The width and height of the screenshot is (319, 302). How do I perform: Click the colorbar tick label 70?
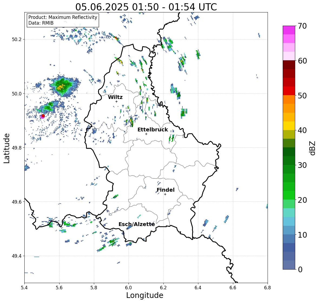(x=302, y=26)
